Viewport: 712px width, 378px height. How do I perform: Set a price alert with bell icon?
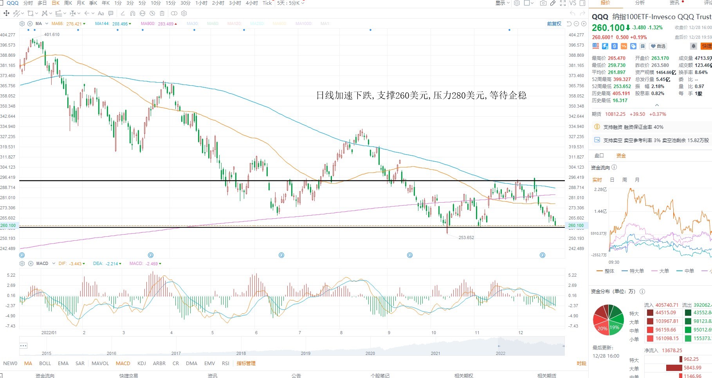click(x=694, y=46)
